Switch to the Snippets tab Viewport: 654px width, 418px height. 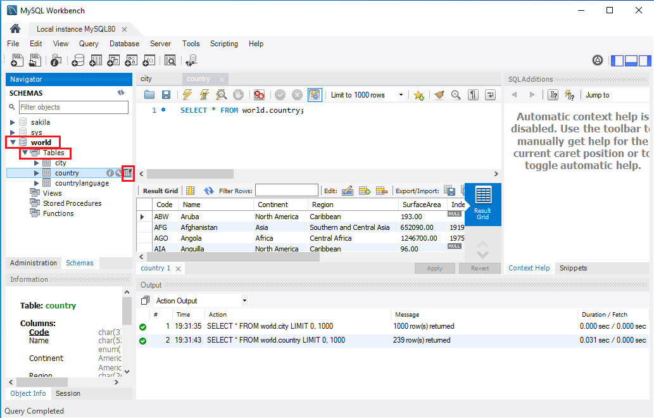click(x=573, y=268)
